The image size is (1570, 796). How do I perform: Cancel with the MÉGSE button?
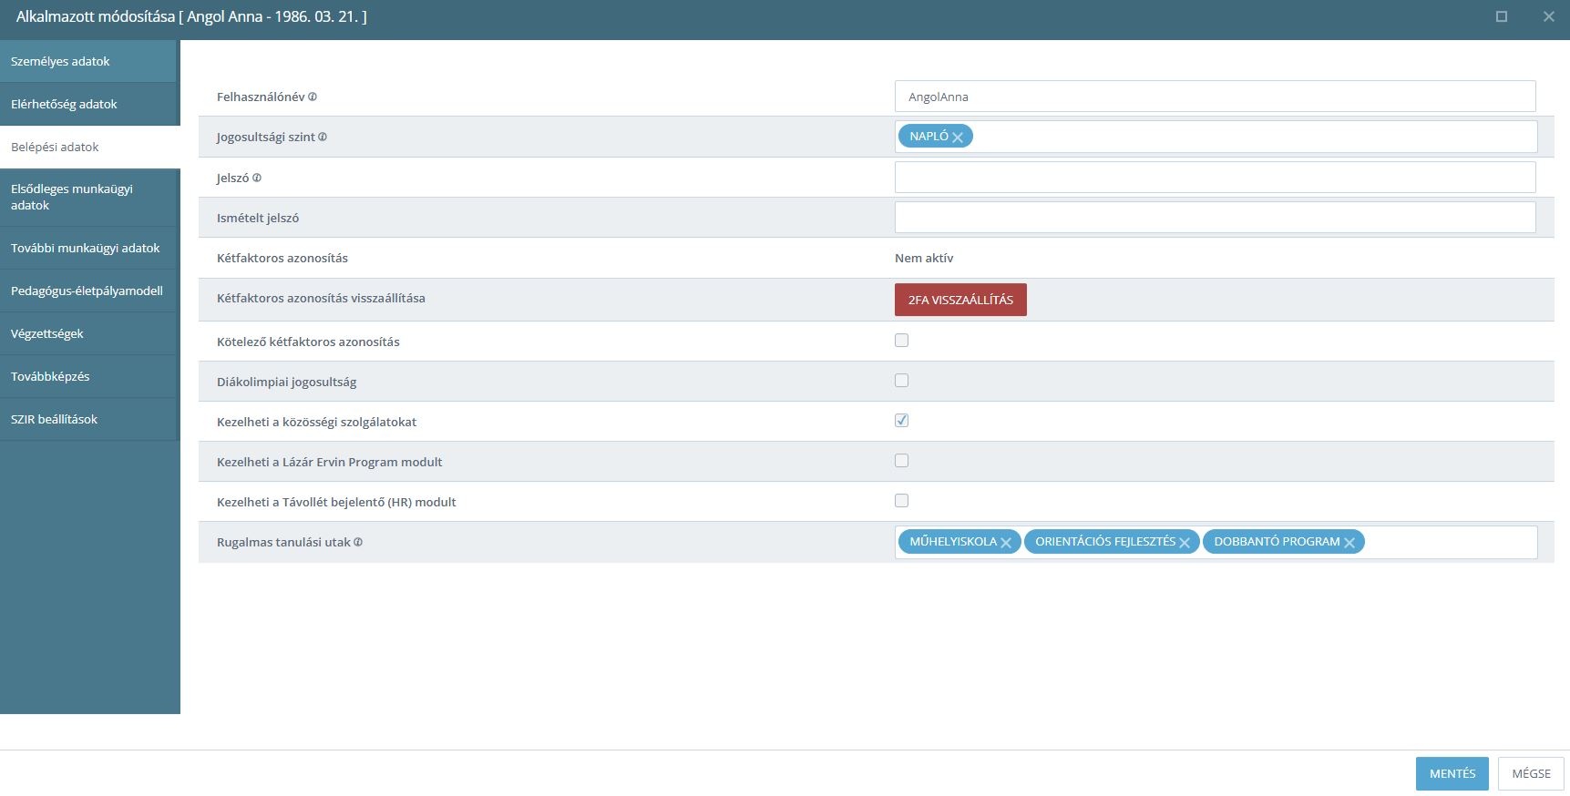pos(1531,773)
